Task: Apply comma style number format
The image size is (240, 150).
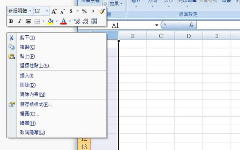Action: [x=93, y=12]
